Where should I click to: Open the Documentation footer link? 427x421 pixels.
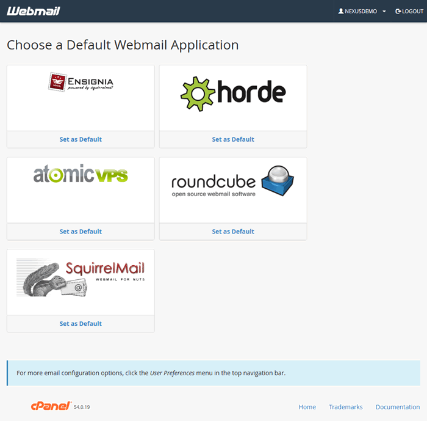[397, 407]
